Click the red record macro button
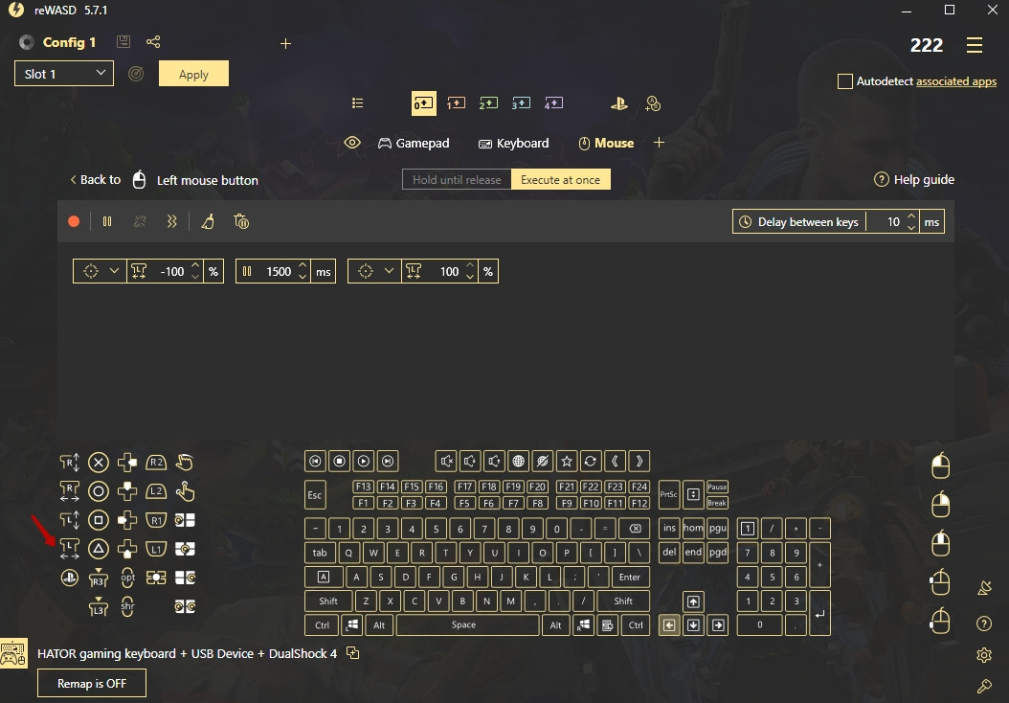1009x703 pixels. click(x=74, y=221)
